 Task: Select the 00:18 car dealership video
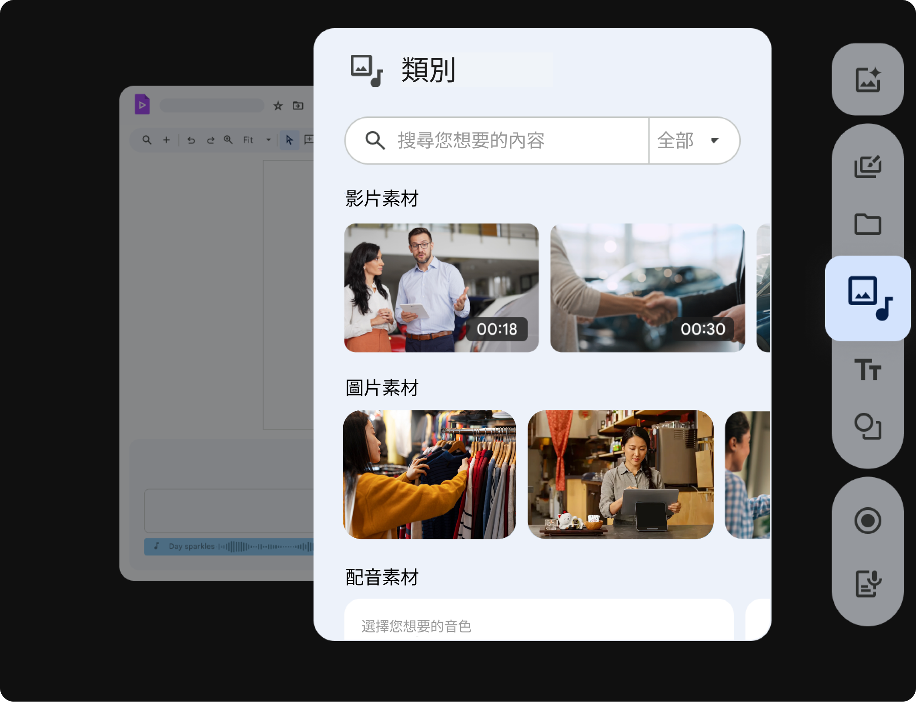[441, 287]
